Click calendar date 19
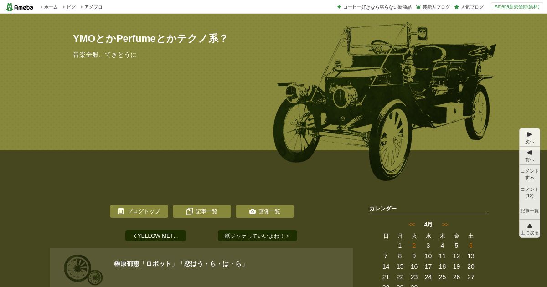This screenshot has width=547, height=287. tap(456, 266)
